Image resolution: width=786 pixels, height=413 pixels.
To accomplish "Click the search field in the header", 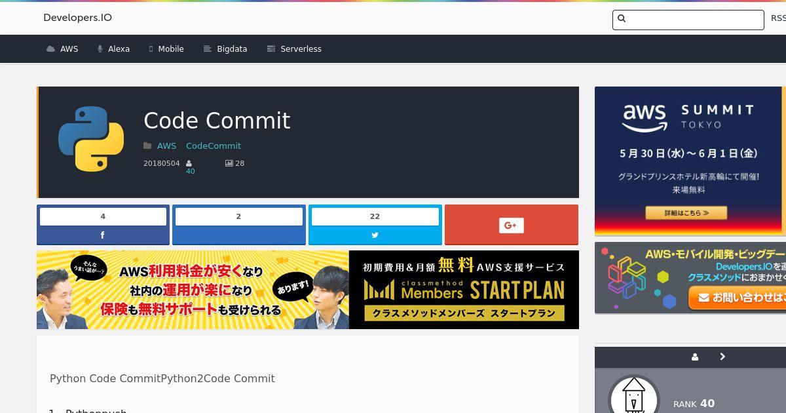I will point(688,20).
